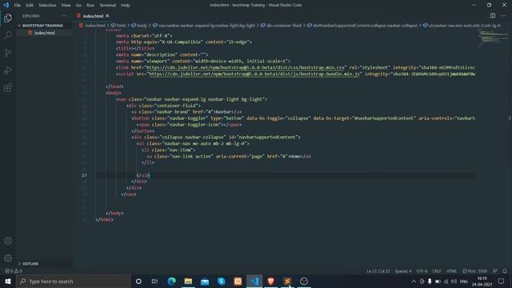The height and width of the screenshot is (288, 512).
Task: Show hidden system tray icons
Action: tap(414, 281)
